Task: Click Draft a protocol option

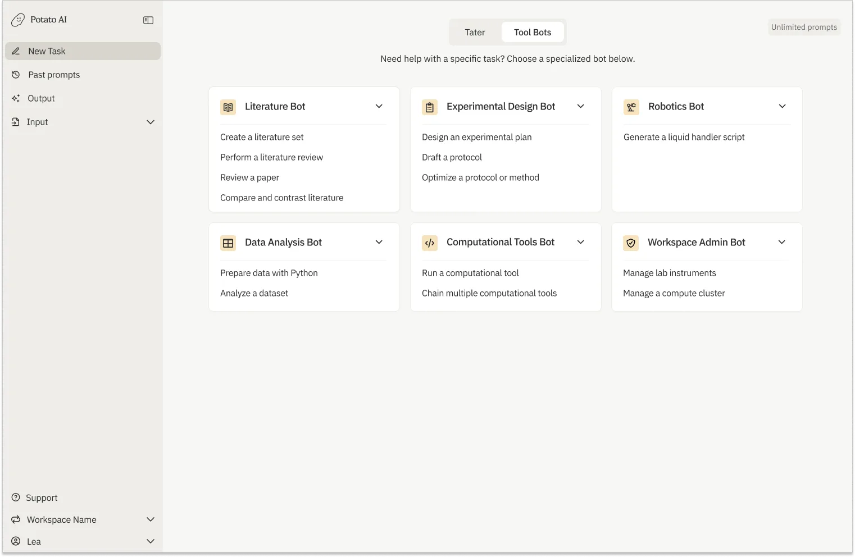Action: (452, 157)
